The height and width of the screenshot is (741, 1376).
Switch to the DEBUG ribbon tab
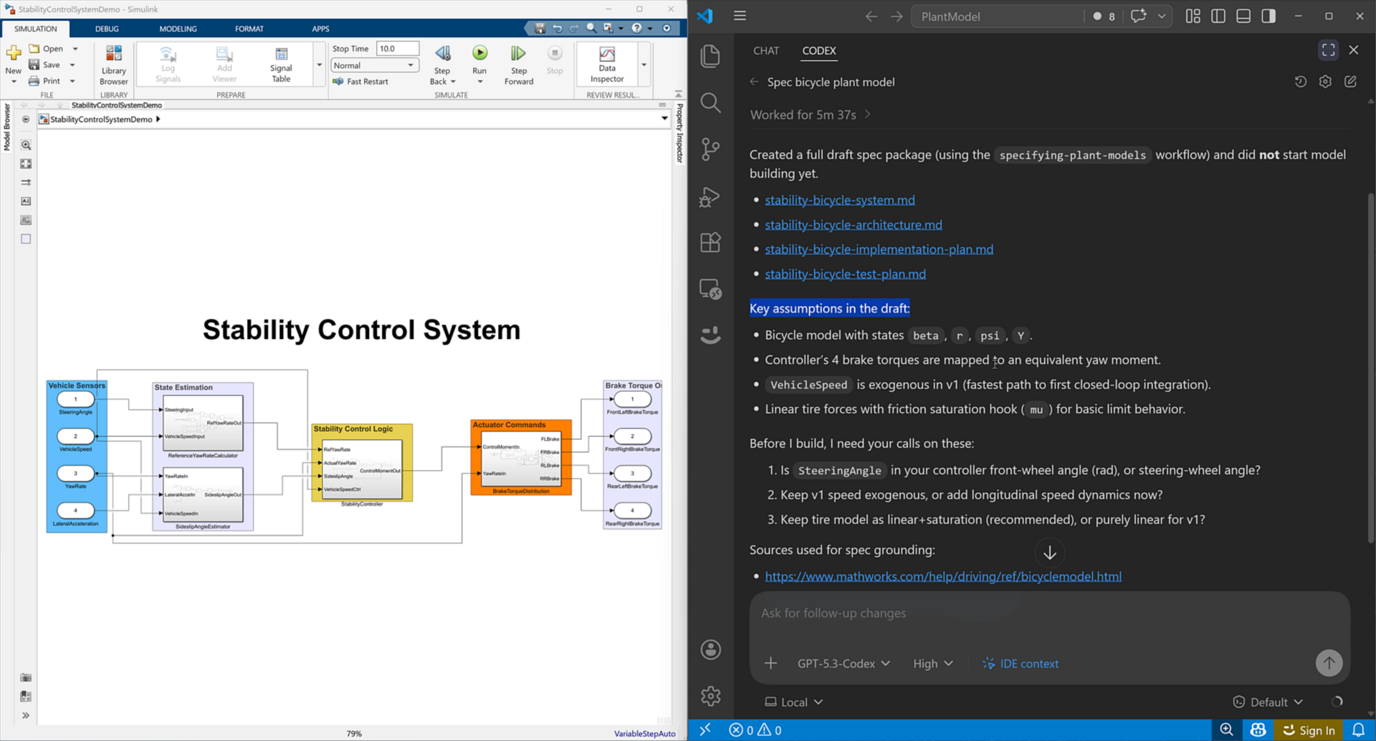pyautogui.click(x=107, y=29)
